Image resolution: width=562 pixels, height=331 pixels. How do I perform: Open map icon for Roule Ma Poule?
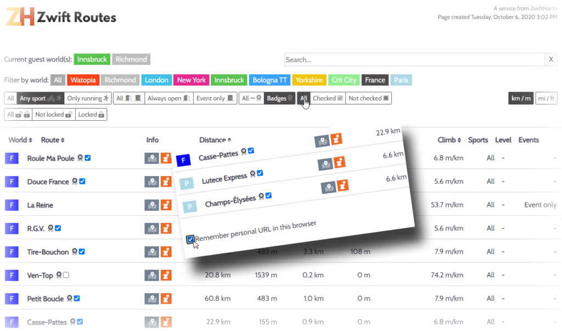[151, 158]
